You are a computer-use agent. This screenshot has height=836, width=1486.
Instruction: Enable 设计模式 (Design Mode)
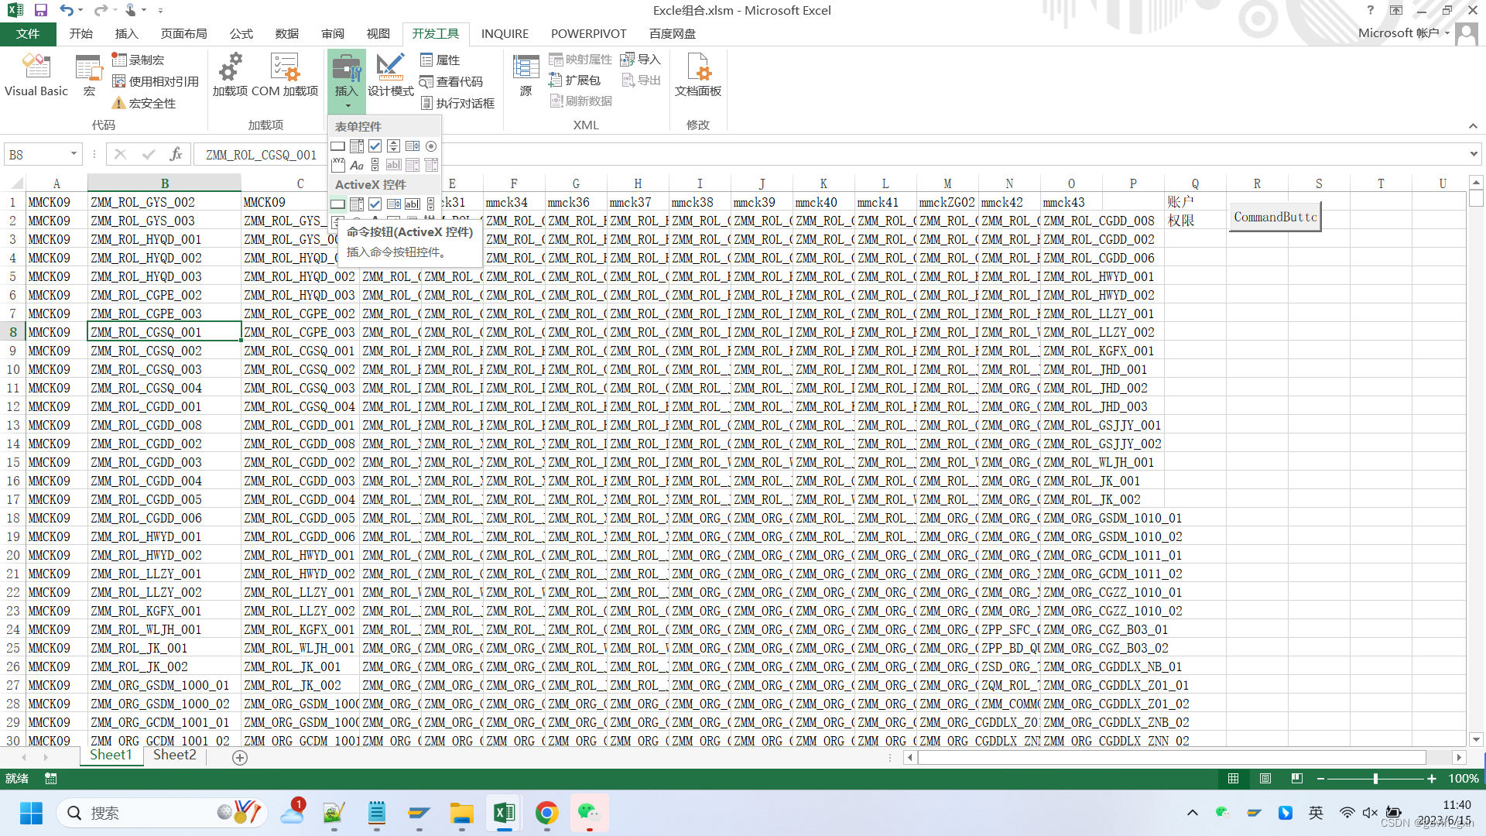tap(390, 74)
